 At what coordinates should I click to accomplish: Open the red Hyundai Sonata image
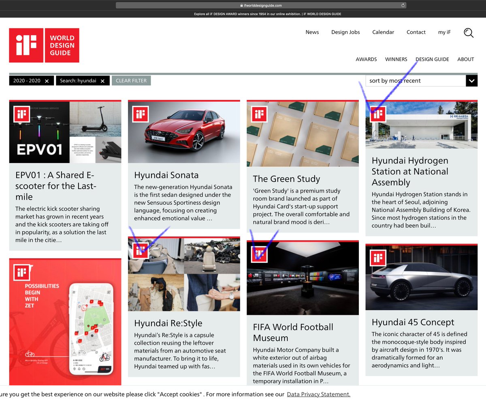184,132
